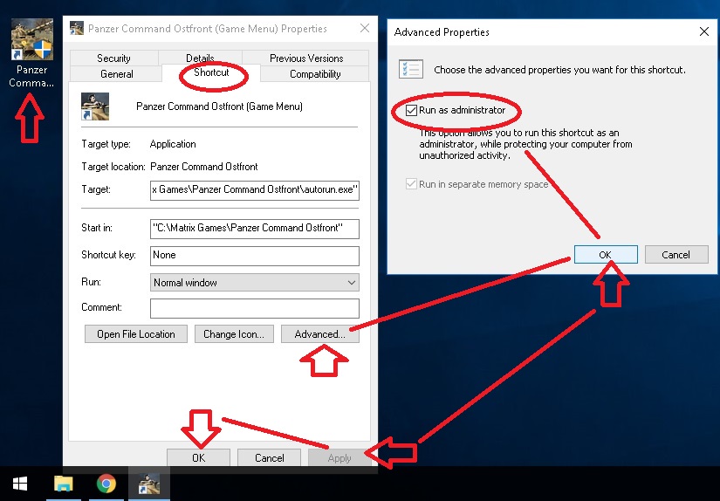
Task: Switch to the General tab
Action: (x=117, y=74)
